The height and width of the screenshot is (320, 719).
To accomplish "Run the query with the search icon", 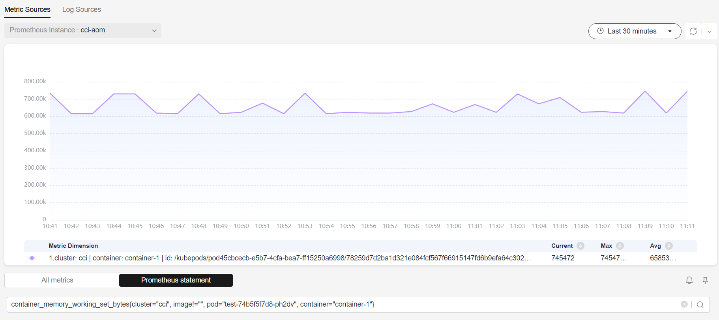I will pos(700,305).
